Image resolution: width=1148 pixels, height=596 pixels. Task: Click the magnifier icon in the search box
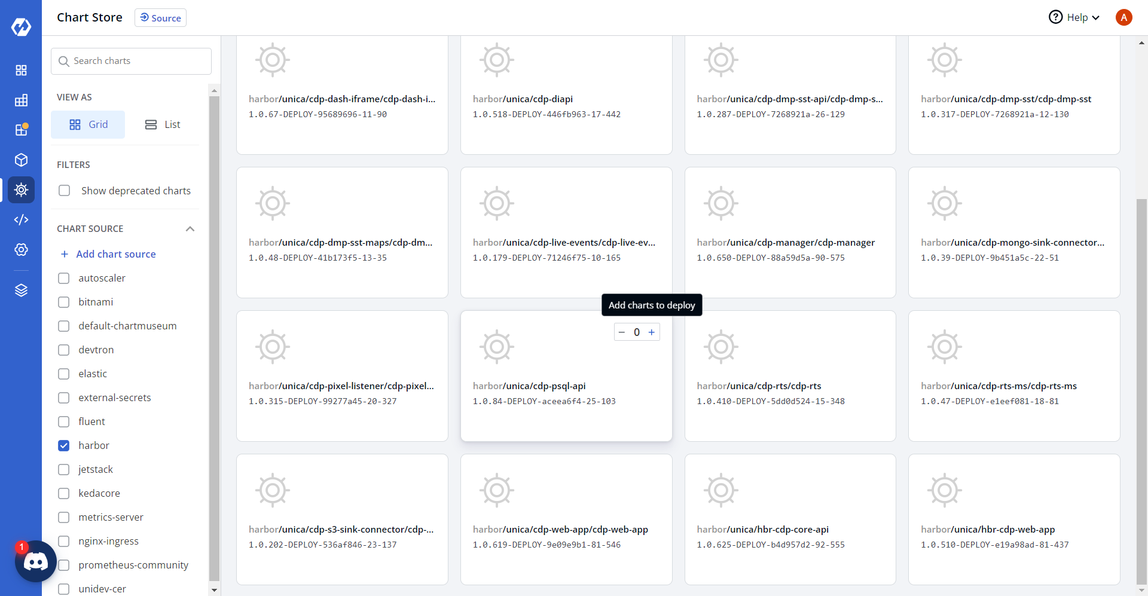coord(64,61)
